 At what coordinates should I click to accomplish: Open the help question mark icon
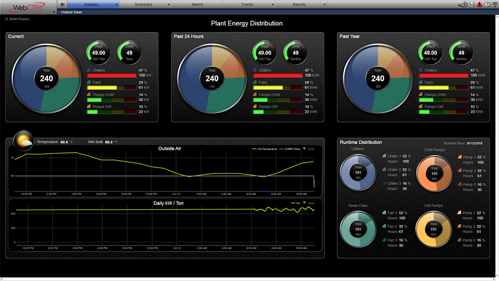pos(487,4)
